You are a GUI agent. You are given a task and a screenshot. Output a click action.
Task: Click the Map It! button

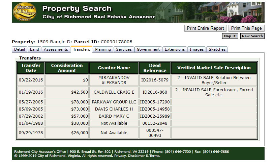[230, 36]
